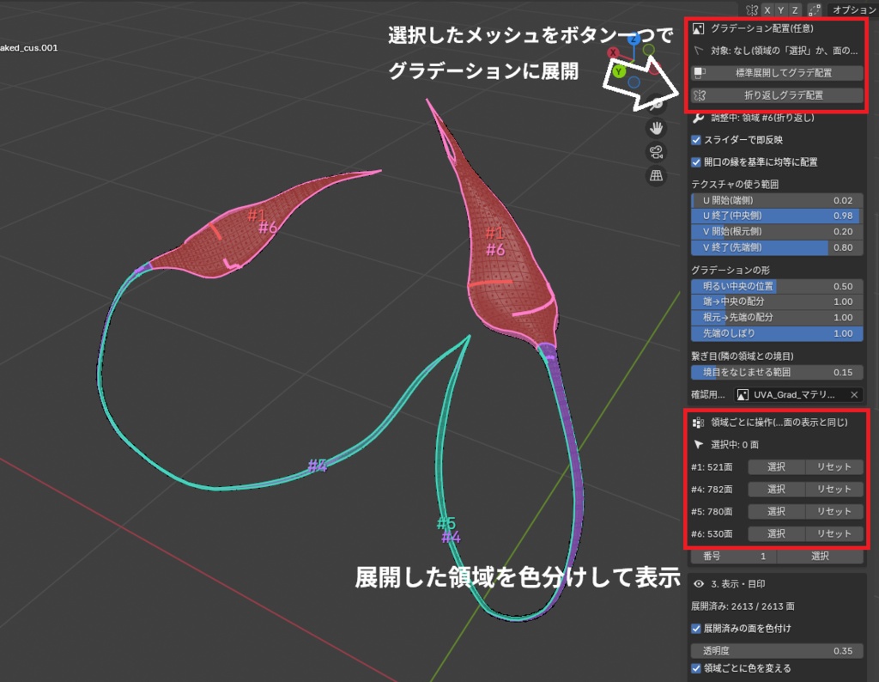Uncheck 領域ごとに色を変える checkbox

696,668
